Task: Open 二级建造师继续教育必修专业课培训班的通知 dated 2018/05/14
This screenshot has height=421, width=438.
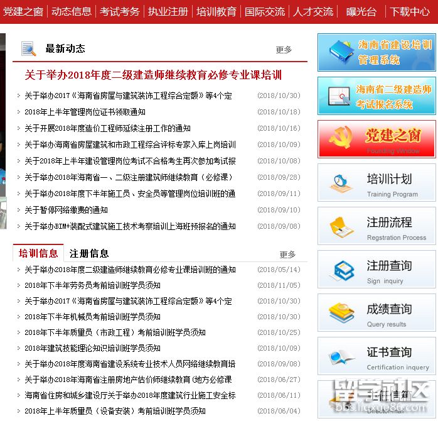Action: click(x=130, y=270)
